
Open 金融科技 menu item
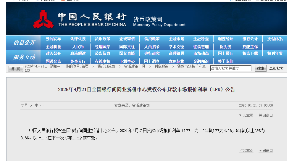(x=53, y=47)
